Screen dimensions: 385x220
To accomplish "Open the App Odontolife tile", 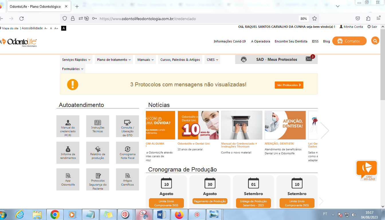I will [x=68, y=179].
